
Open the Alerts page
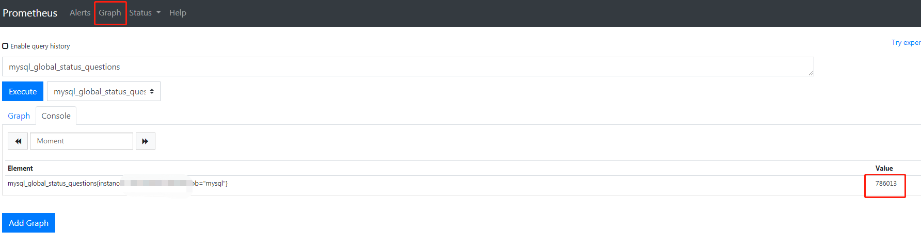pos(80,13)
